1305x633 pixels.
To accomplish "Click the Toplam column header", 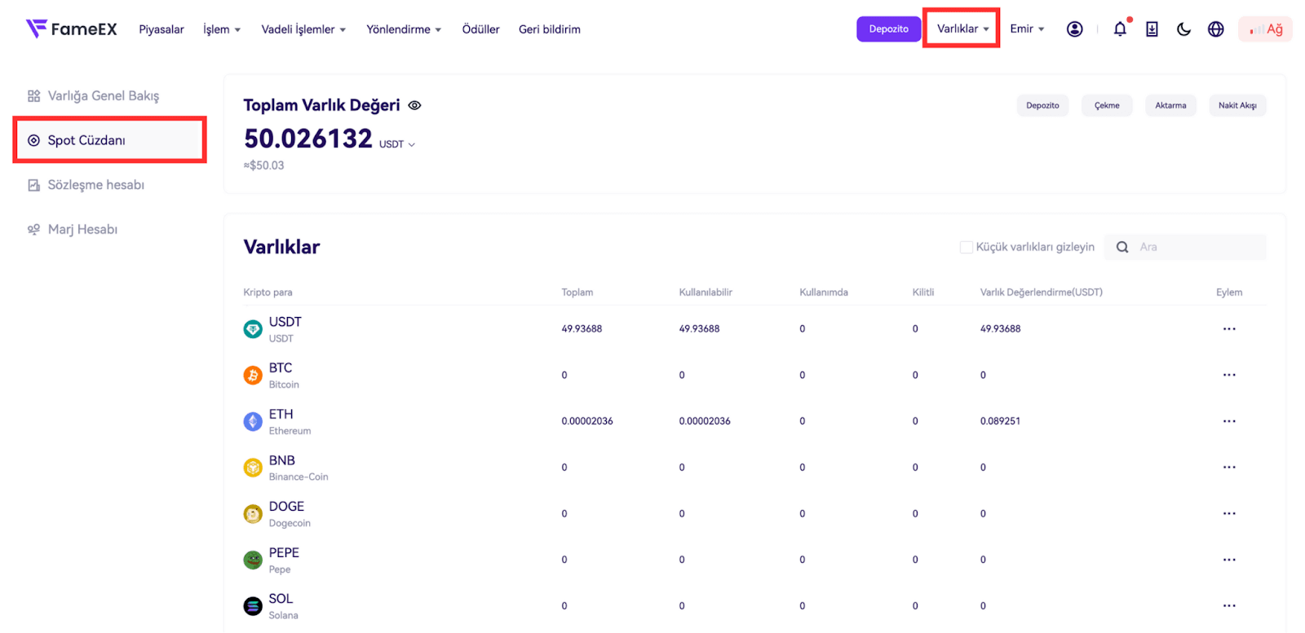I will [577, 292].
